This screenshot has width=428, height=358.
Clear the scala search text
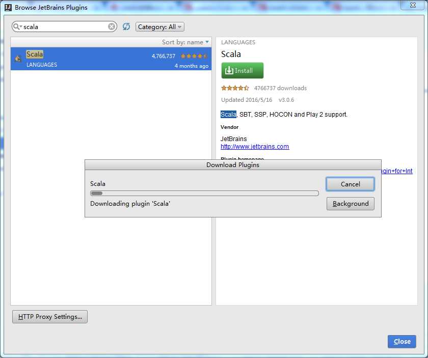pos(112,27)
